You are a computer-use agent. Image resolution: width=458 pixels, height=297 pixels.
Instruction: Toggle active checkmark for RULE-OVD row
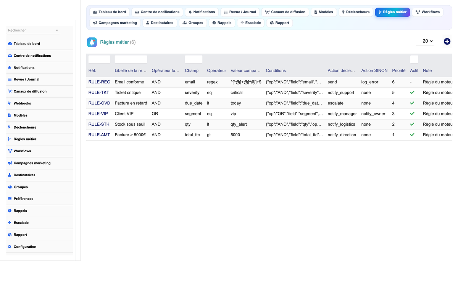click(412, 103)
